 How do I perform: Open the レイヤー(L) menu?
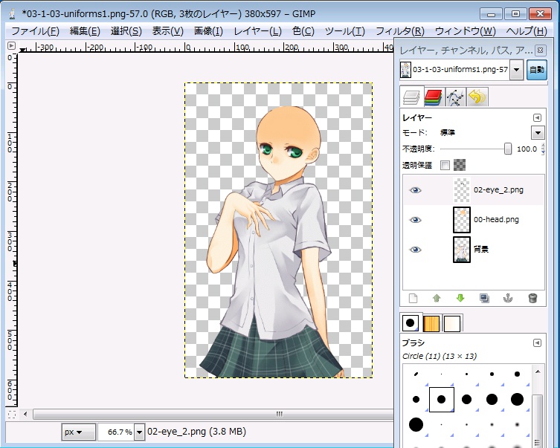pyautogui.click(x=257, y=31)
